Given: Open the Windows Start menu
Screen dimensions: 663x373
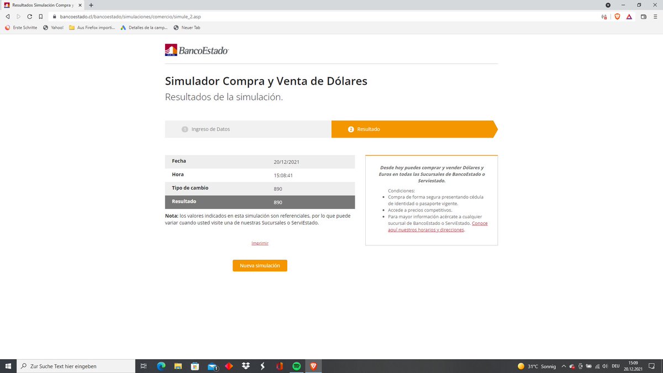Looking at the screenshot, I should click(8, 366).
